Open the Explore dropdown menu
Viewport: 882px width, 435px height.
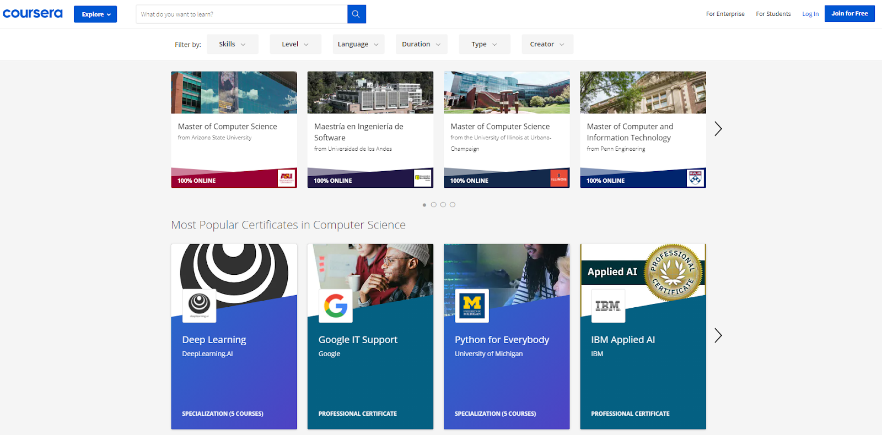(95, 14)
